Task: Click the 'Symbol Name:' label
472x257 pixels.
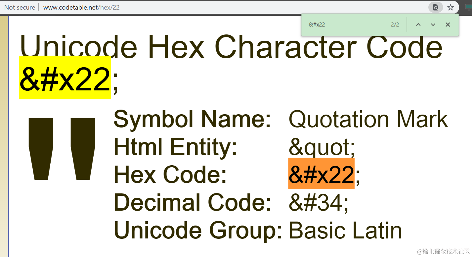Action: coord(193,119)
